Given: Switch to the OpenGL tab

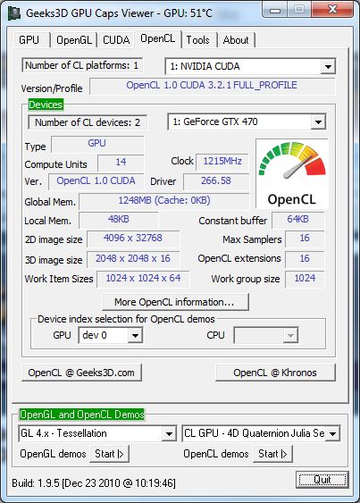Looking at the screenshot, I should click(x=74, y=40).
